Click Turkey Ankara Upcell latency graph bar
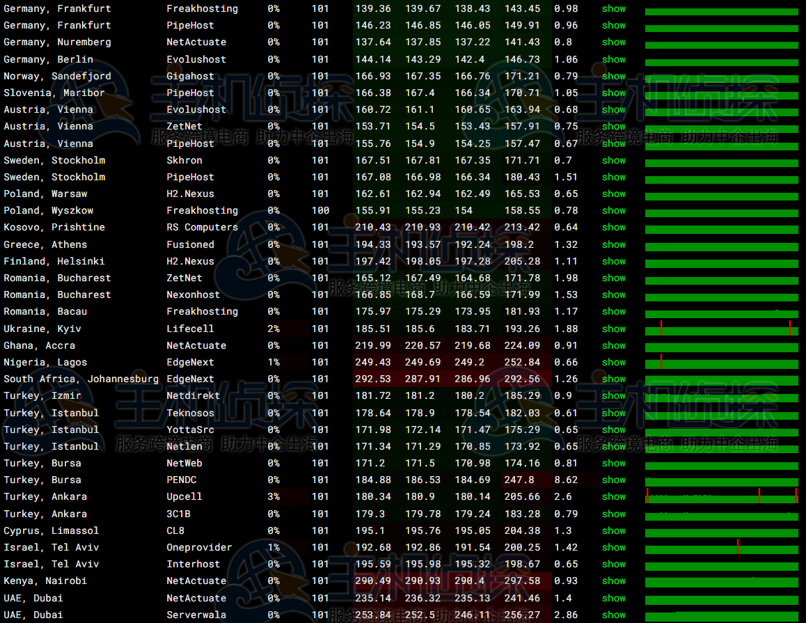This screenshot has height=623, width=806. point(722,496)
